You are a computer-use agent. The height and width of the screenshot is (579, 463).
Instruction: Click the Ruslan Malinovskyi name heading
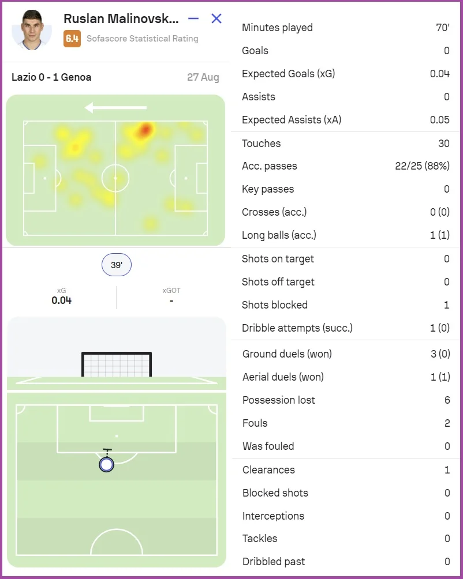tap(121, 18)
